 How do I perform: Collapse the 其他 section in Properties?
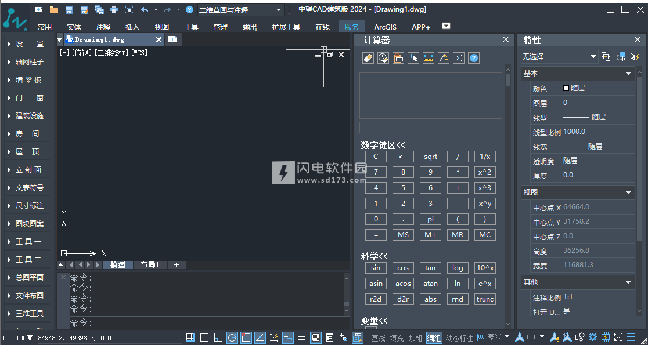coord(628,282)
